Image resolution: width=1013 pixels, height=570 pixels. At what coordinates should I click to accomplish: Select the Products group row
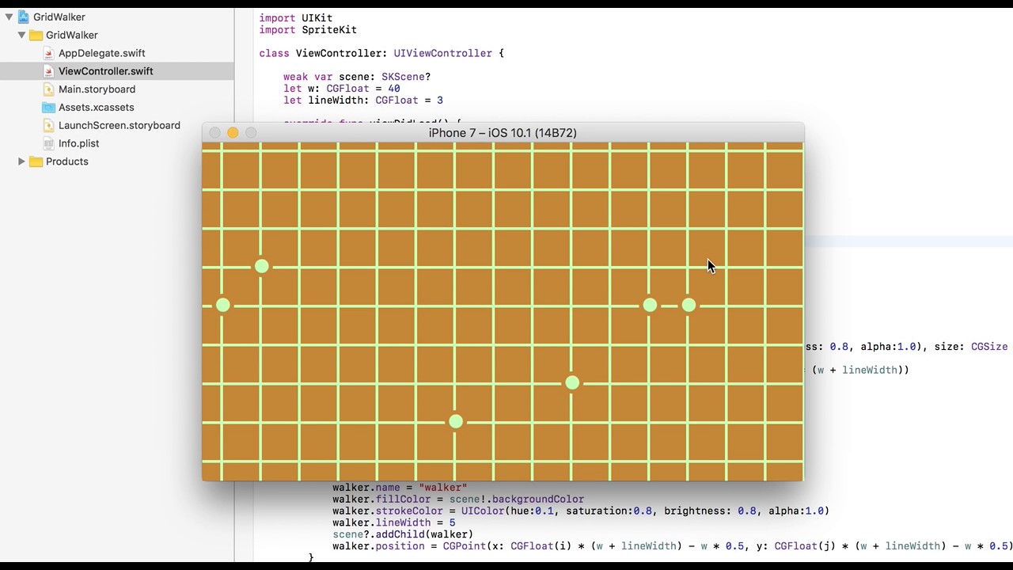[117, 161]
